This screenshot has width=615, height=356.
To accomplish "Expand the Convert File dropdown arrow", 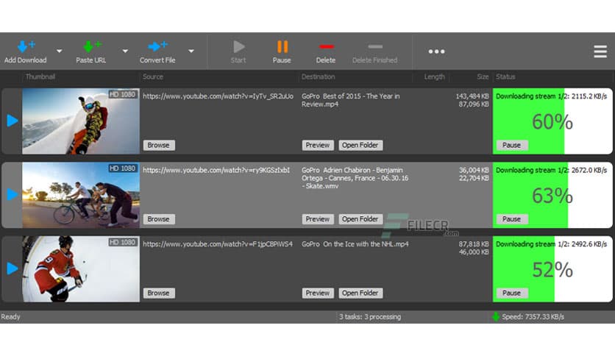I will point(191,51).
